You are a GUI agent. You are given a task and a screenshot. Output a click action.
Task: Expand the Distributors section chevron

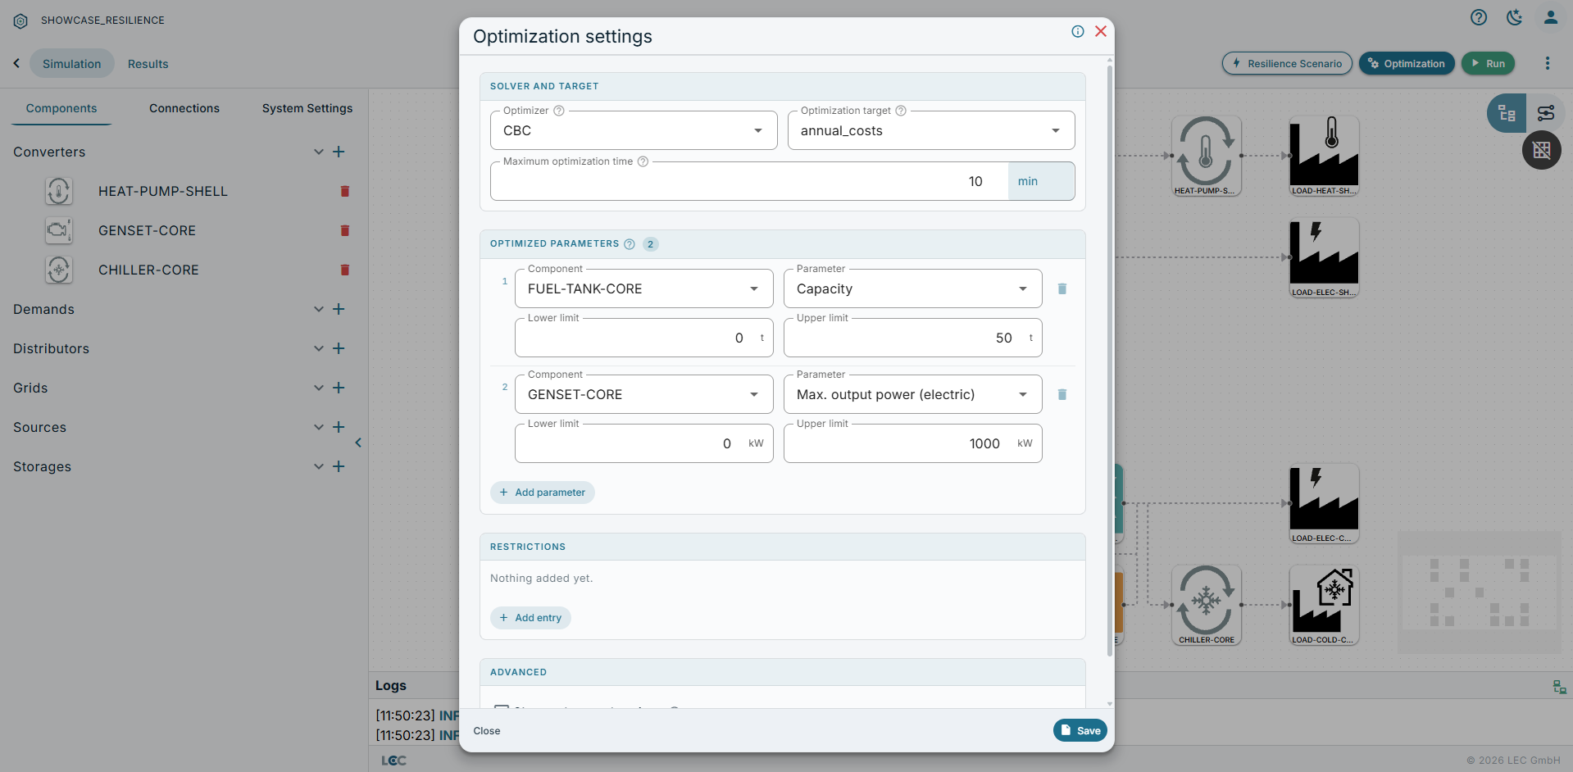pos(319,348)
